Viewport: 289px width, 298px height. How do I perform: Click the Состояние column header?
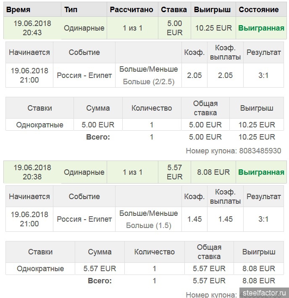point(258,9)
